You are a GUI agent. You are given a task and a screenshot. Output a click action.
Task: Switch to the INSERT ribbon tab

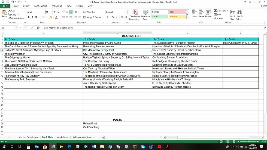[26, 6]
